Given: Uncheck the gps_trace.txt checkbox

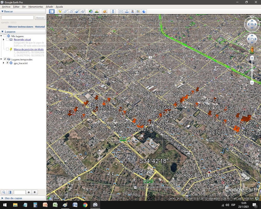Looking at the screenshot, I should (7, 63).
